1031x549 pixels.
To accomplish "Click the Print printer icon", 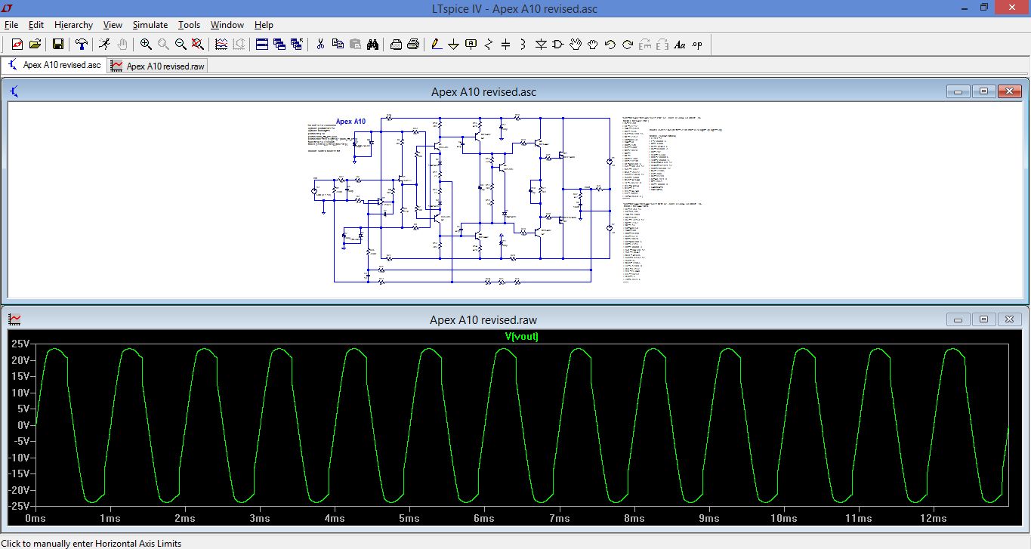I will pyautogui.click(x=413, y=45).
